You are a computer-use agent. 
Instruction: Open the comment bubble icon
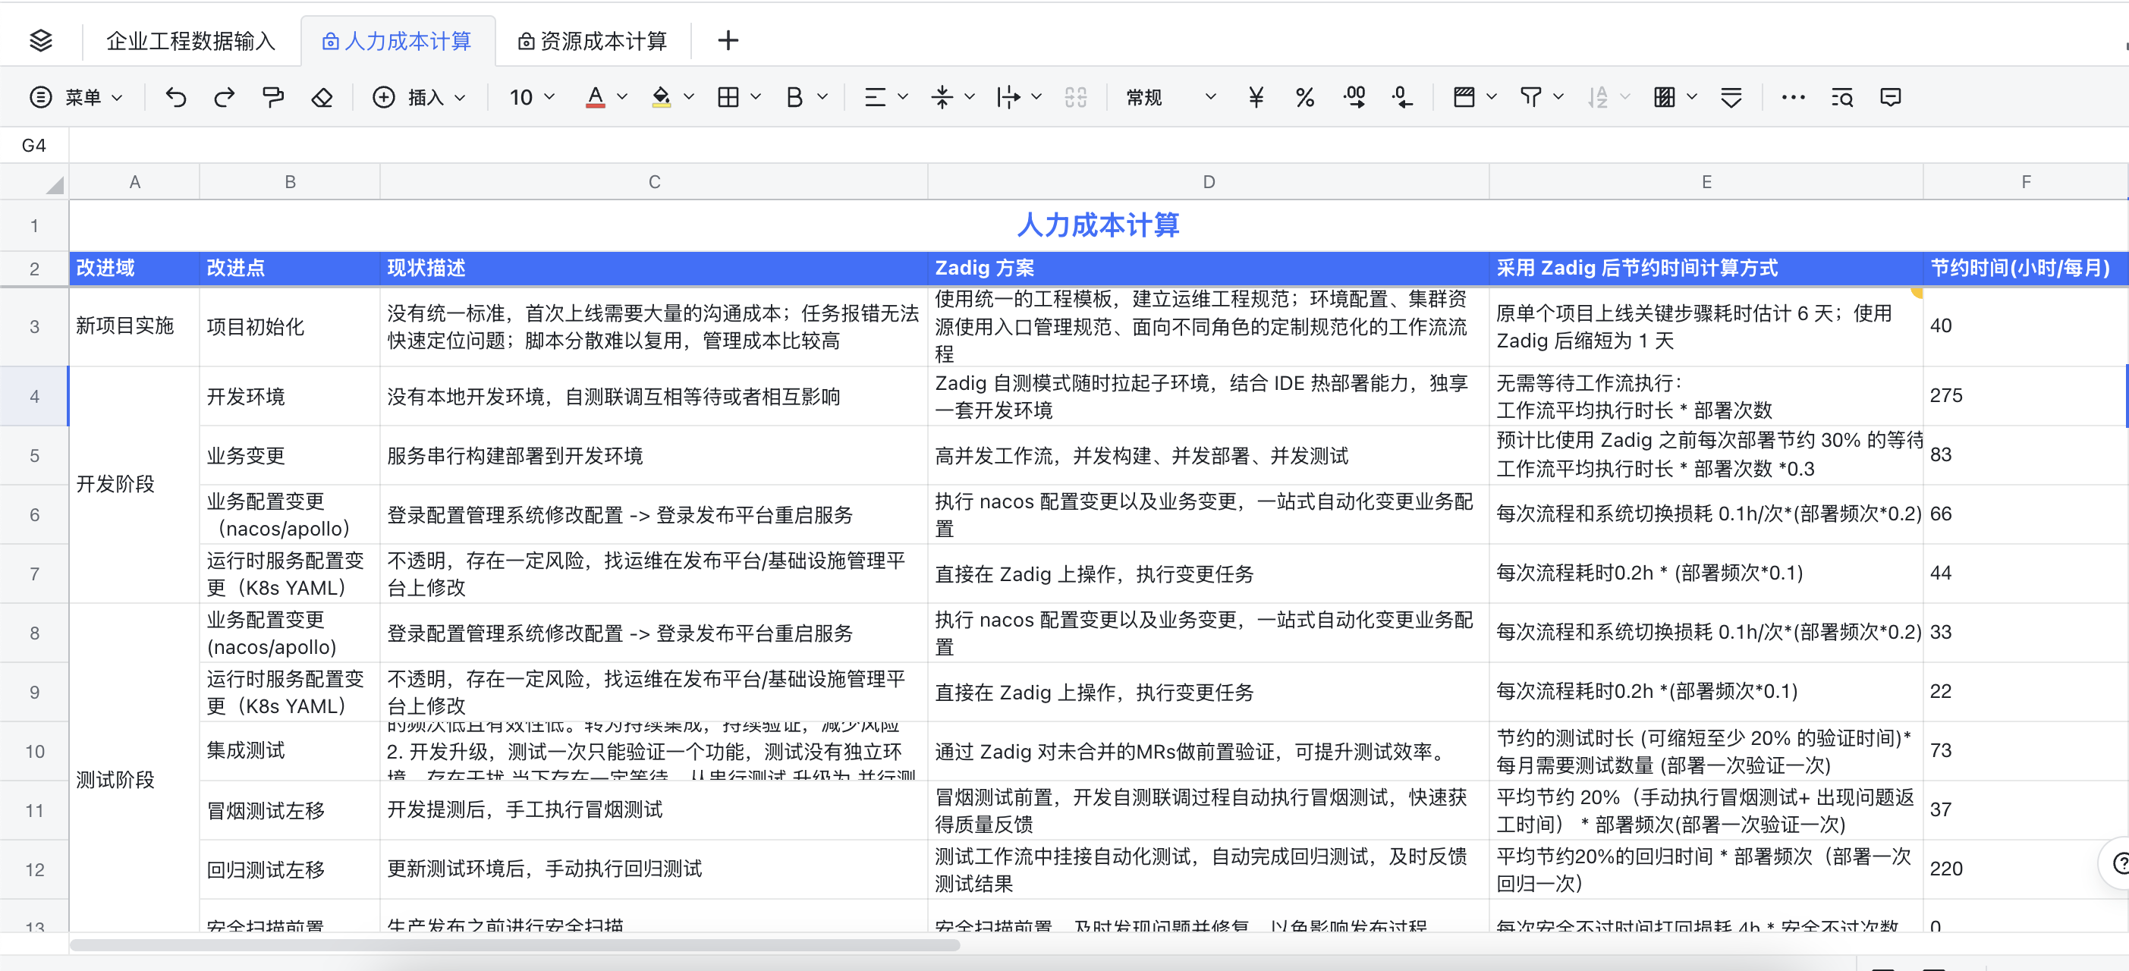[1890, 98]
